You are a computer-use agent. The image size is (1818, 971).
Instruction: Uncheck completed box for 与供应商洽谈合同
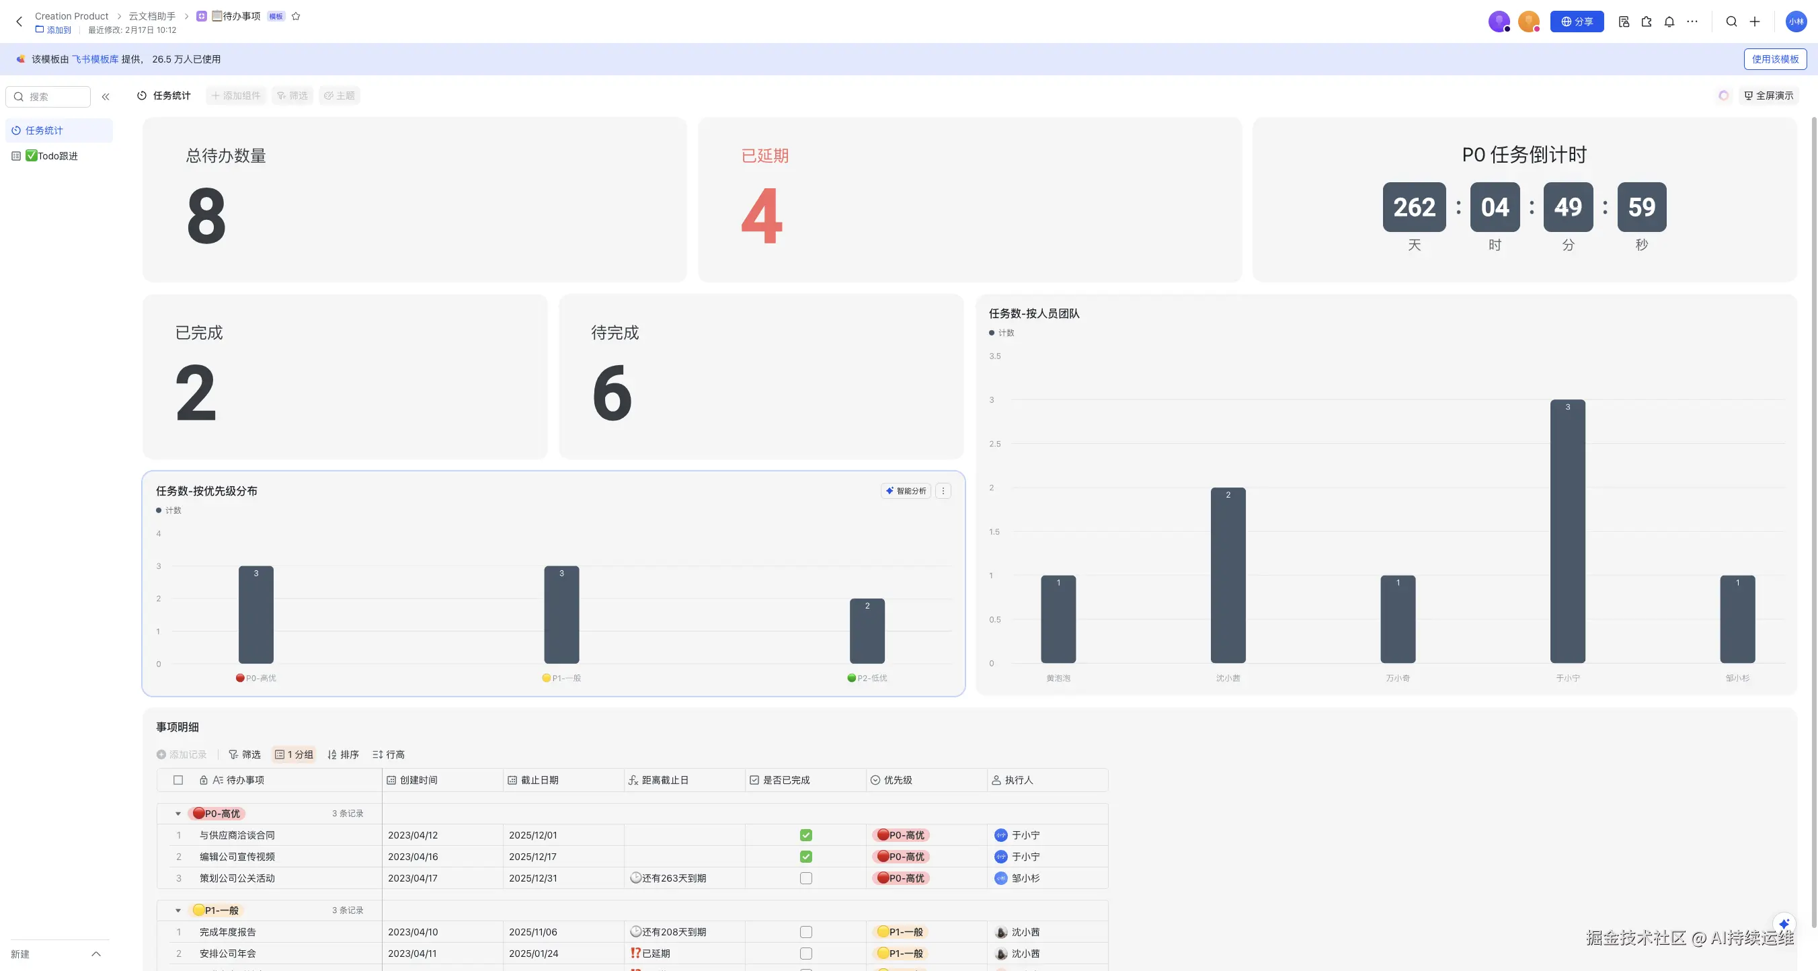[x=806, y=836]
